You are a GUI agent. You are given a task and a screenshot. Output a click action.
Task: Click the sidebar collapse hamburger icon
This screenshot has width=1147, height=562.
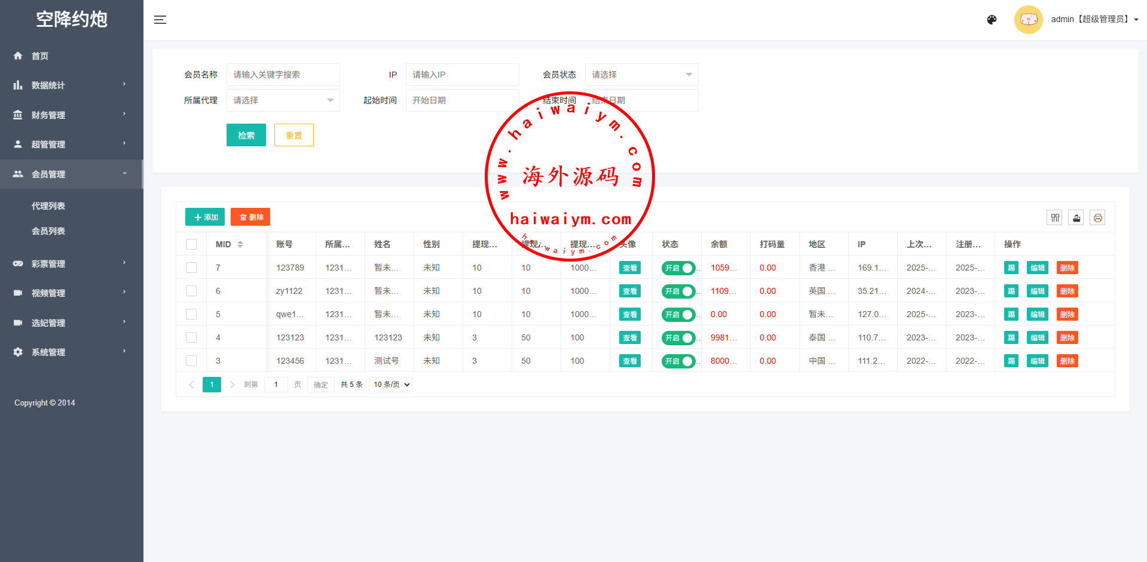pos(160,20)
